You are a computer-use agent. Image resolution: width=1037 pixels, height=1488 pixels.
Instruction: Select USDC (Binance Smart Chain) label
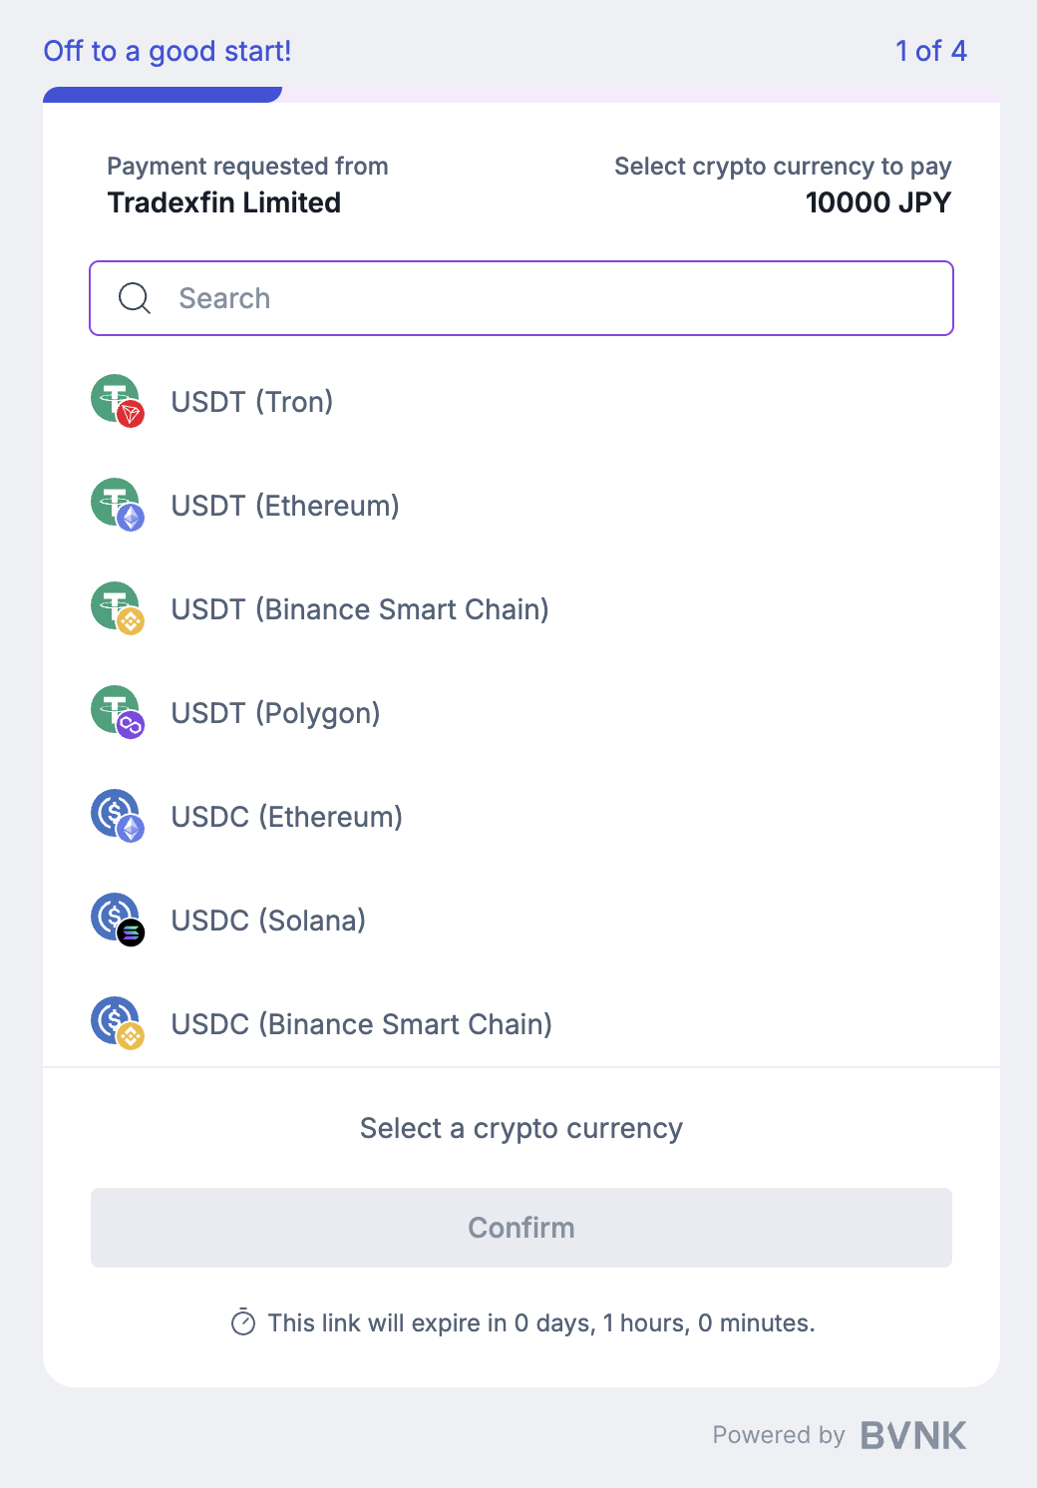click(362, 1024)
